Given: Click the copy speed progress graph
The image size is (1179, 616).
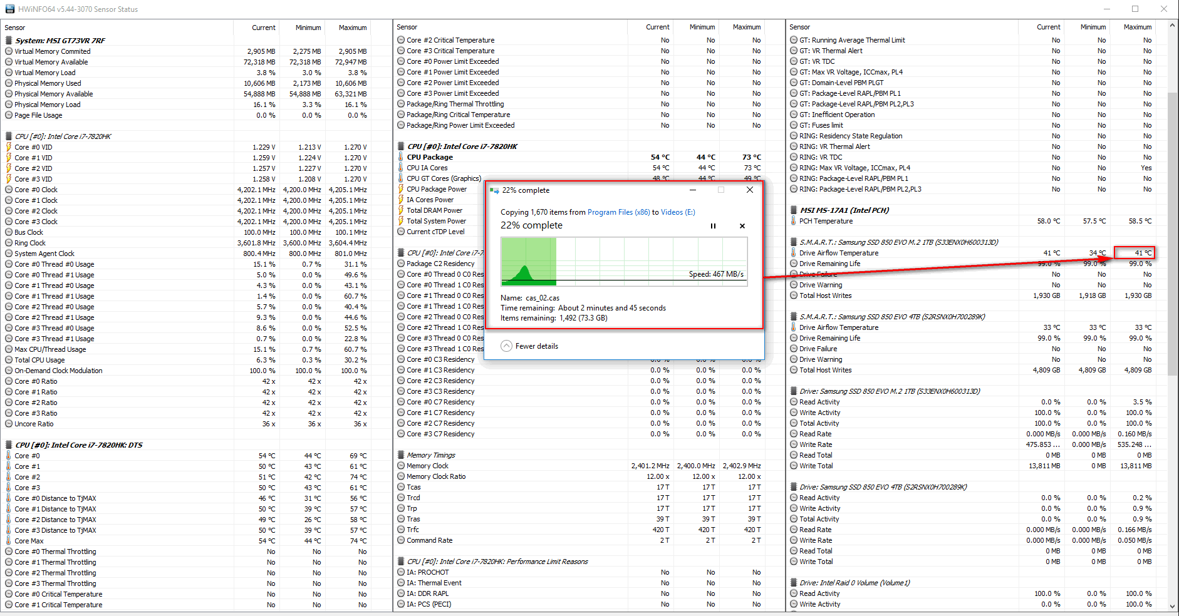Looking at the screenshot, I should click(623, 261).
